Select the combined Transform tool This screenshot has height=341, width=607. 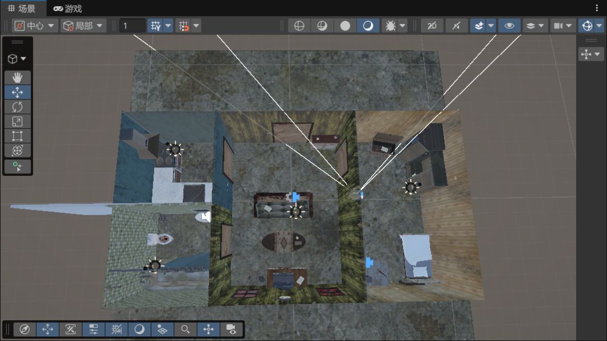17,151
